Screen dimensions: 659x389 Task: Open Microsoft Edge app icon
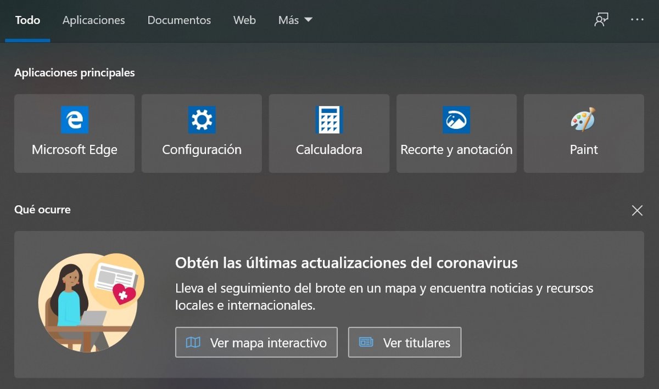(x=74, y=120)
